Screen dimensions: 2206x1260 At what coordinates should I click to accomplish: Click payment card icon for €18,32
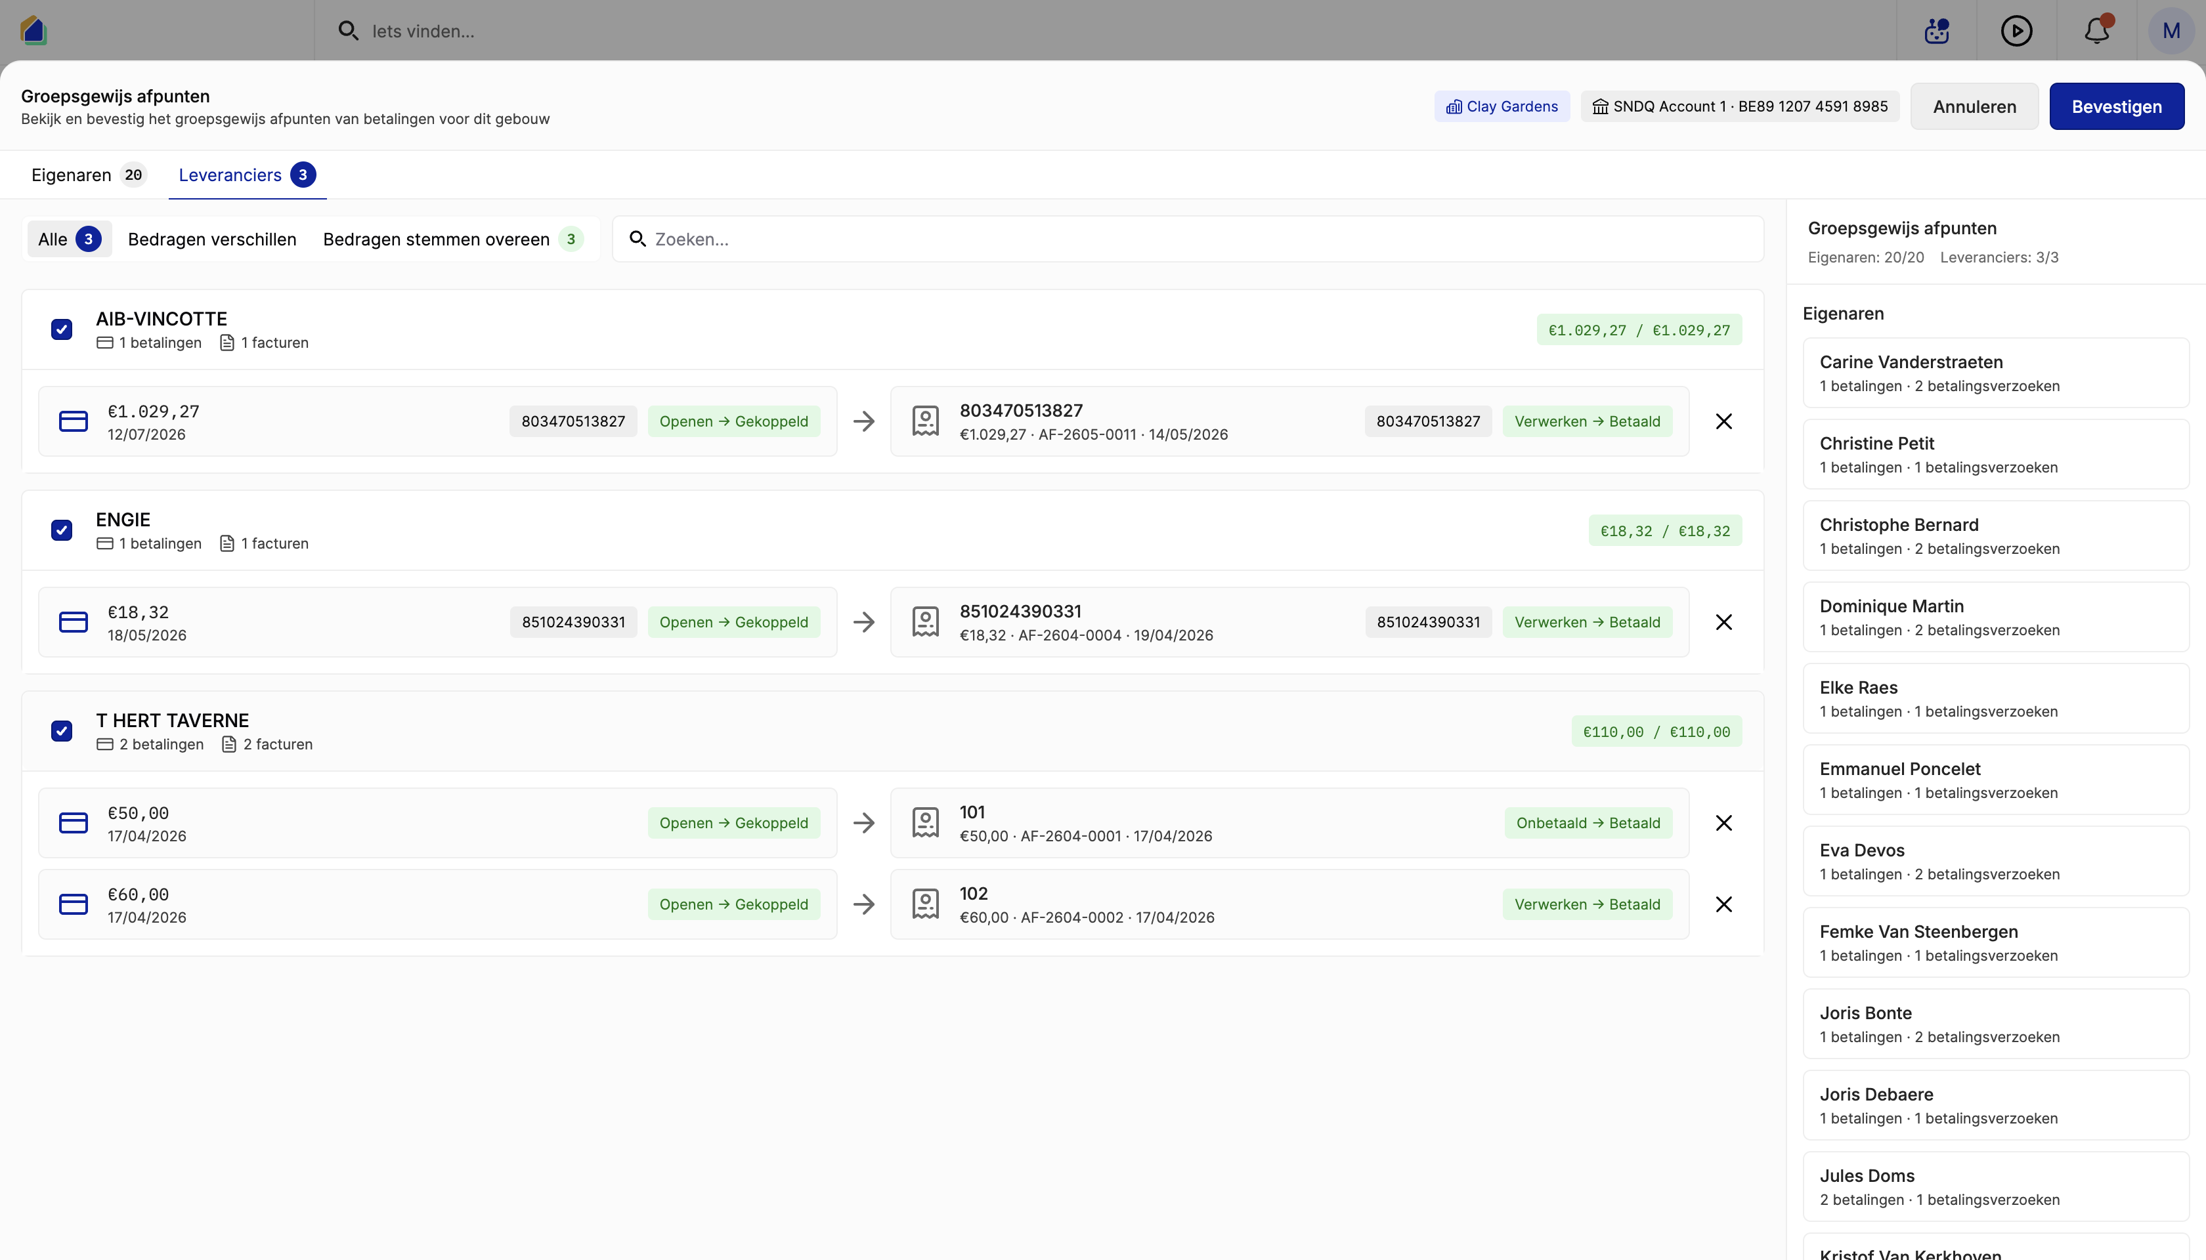pos(74,622)
